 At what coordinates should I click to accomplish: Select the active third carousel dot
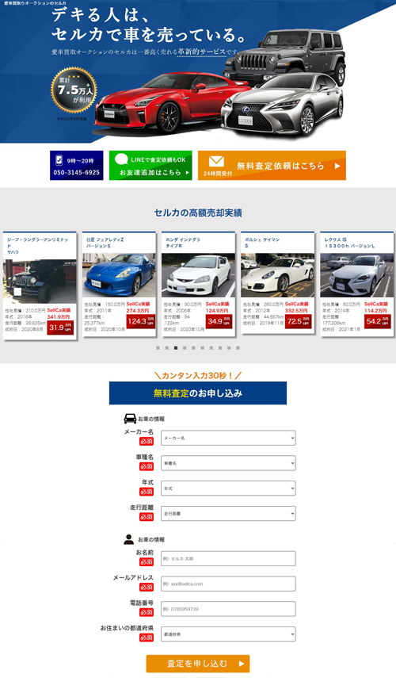[176, 347]
